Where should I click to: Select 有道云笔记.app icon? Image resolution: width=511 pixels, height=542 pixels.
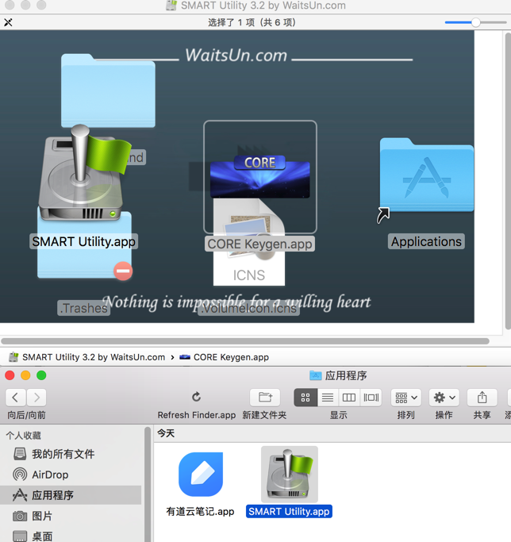click(201, 474)
